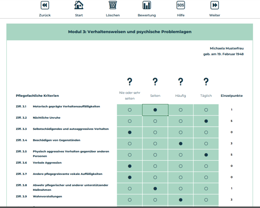Screen dimensions: 260x208
Task: Click the Weiter fast-forward icon
Action: [x=215, y=5]
